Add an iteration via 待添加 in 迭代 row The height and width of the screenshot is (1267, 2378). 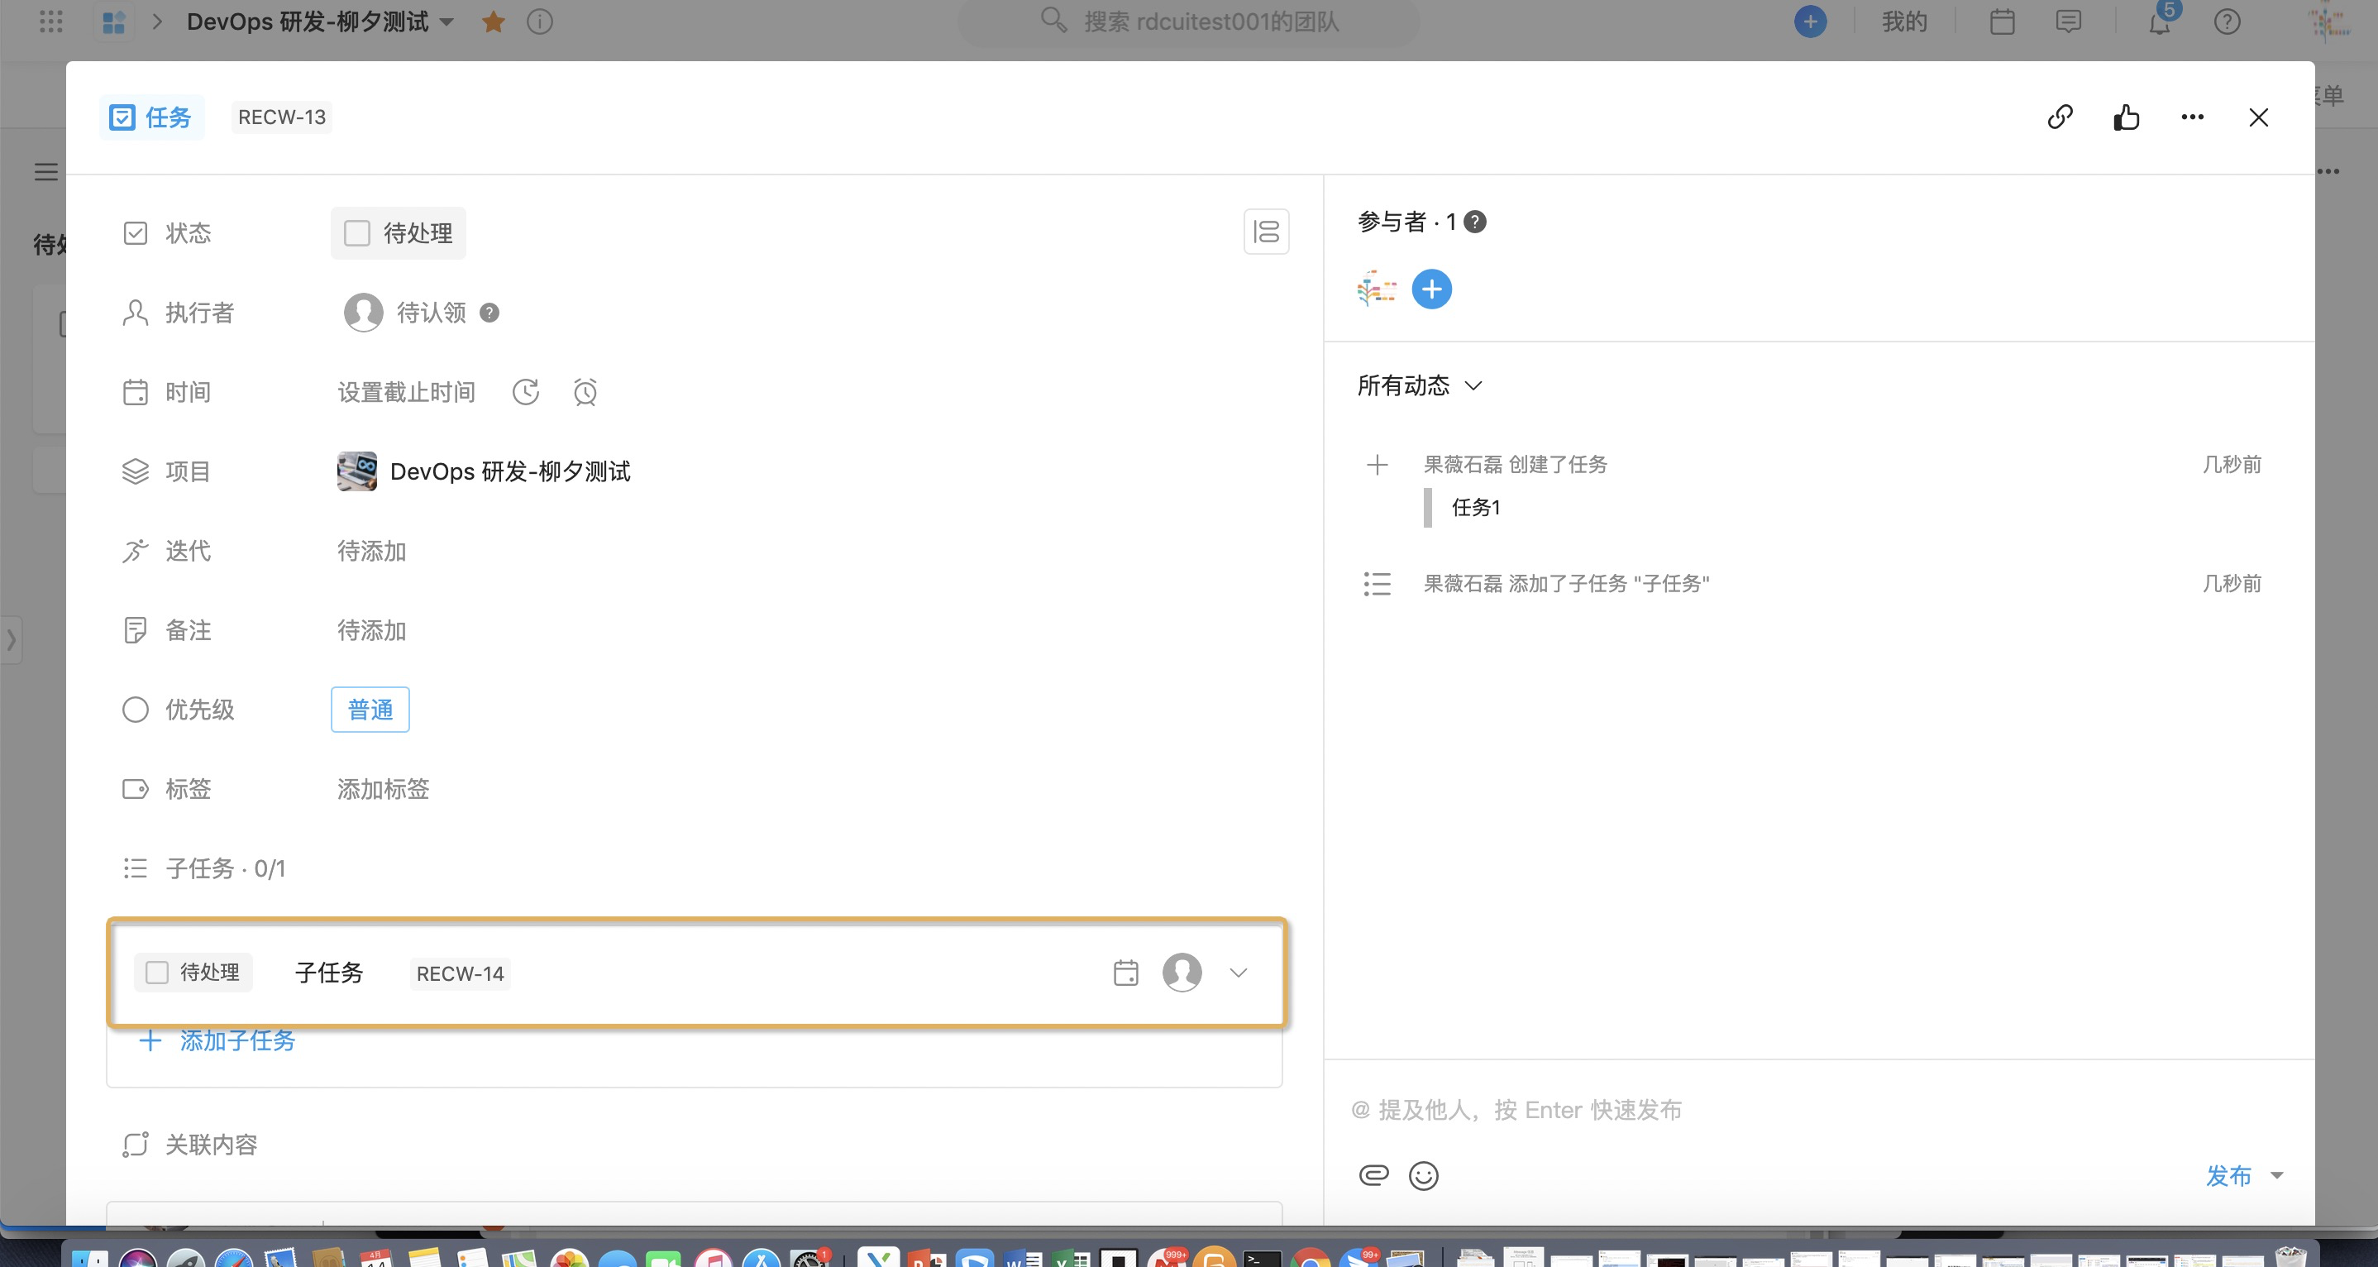pos(371,552)
